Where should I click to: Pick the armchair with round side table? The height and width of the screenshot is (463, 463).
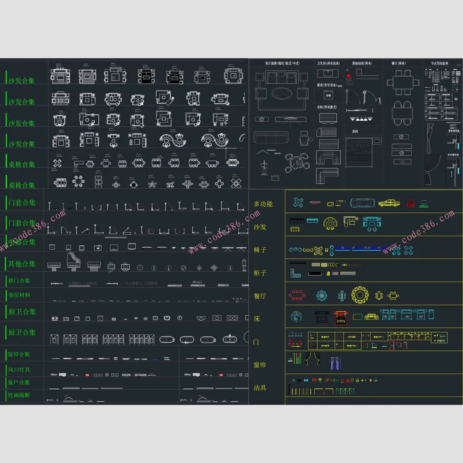[x=305, y=138]
